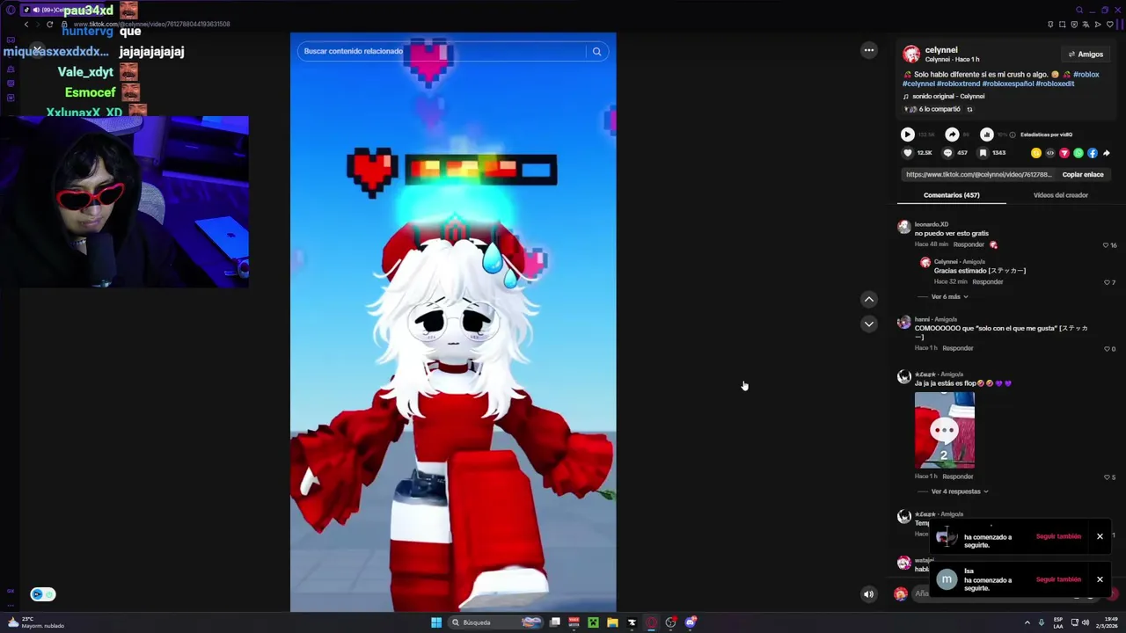This screenshot has width=1126, height=633.
Task: Open the three-dot video options menu
Action: 869,50
